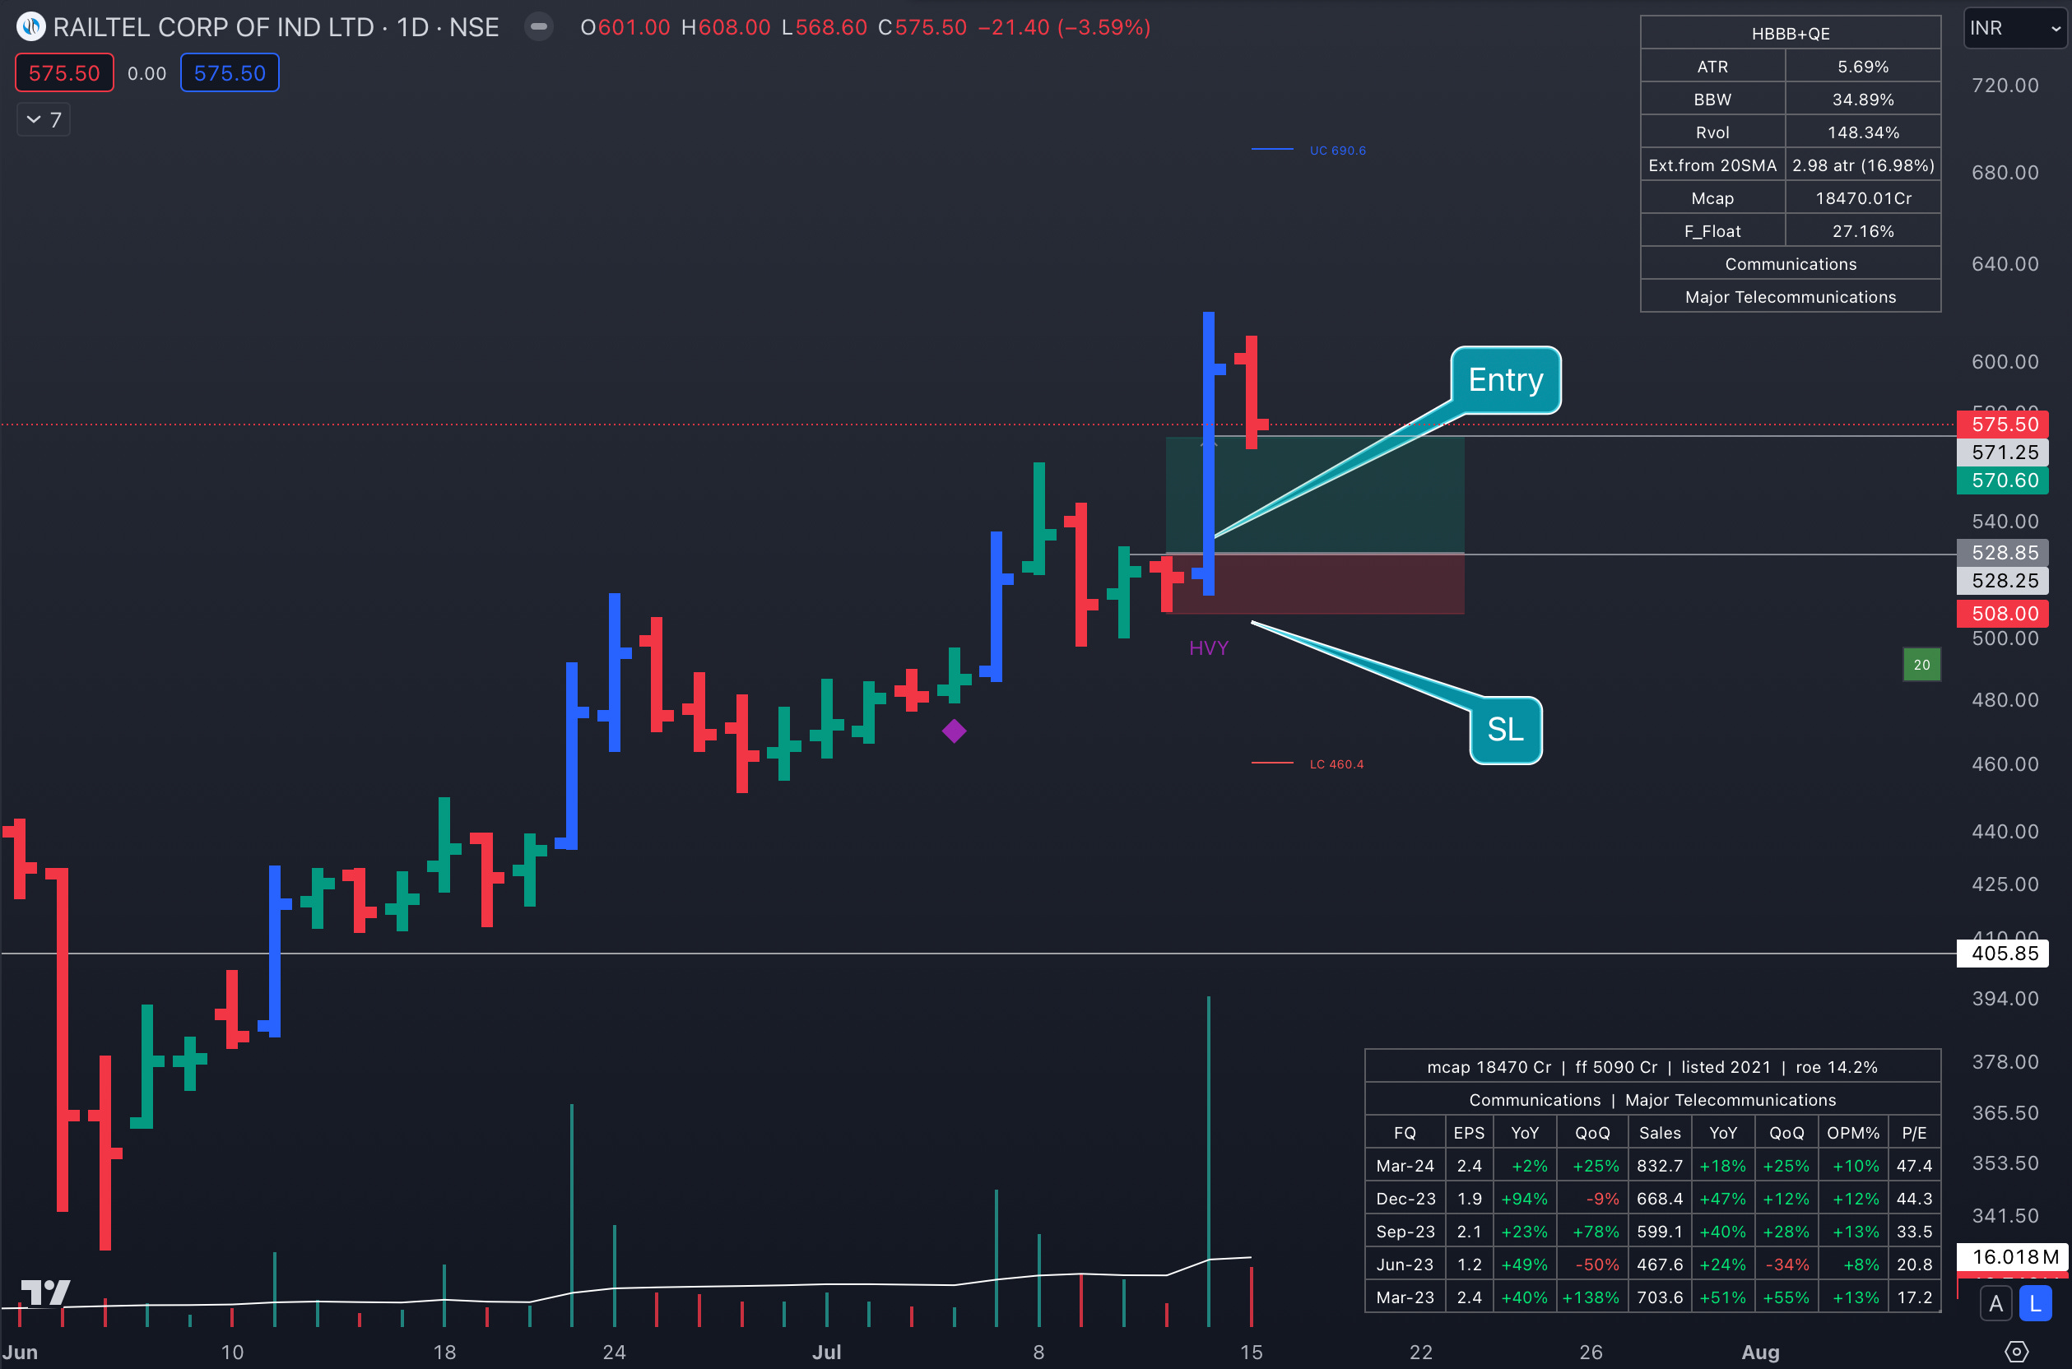The image size is (2072, 1369).
Task: Select the green profit zone of long position
Action: (x=1315, y=495)
